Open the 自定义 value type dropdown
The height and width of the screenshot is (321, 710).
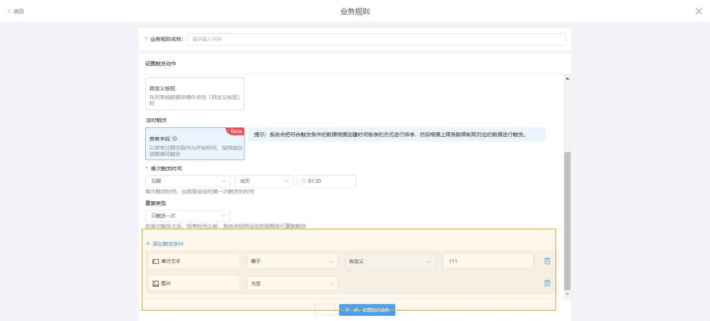point(390,261)
